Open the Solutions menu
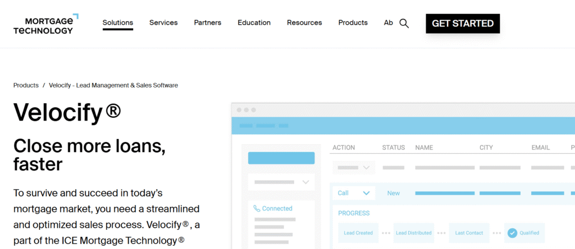 click(118, 23)
